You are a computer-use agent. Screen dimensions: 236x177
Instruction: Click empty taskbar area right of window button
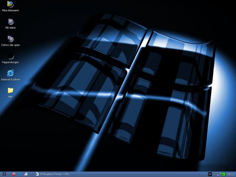[x=142, y=174]
